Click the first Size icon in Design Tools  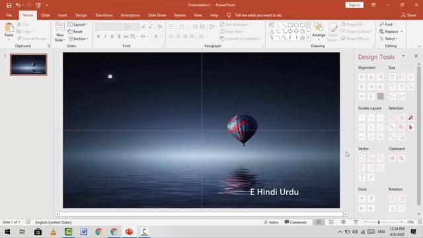[x=392, y=77]
